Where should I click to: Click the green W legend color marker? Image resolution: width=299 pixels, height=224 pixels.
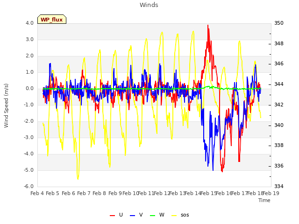[x=153, y=216]
